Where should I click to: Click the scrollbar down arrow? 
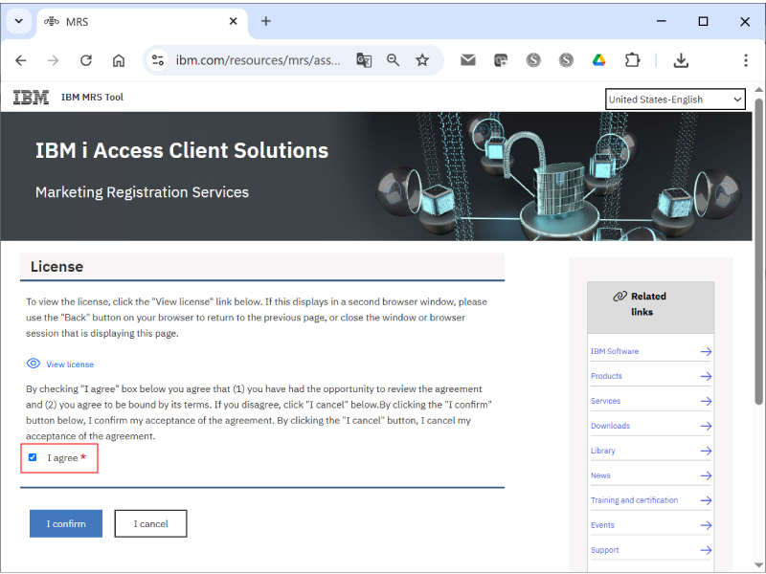pyautogui.click(x=758, y=565)
